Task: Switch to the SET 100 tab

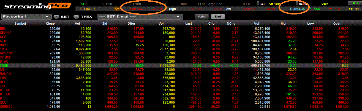Action: pyautogui.click(x=135, y=4)
